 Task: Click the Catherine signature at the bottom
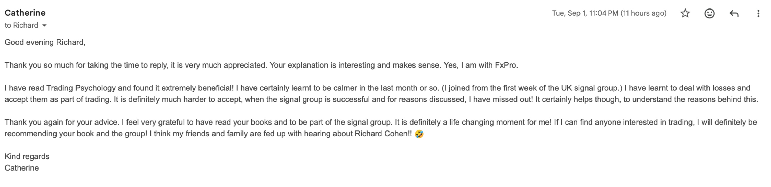pos(21,168)
